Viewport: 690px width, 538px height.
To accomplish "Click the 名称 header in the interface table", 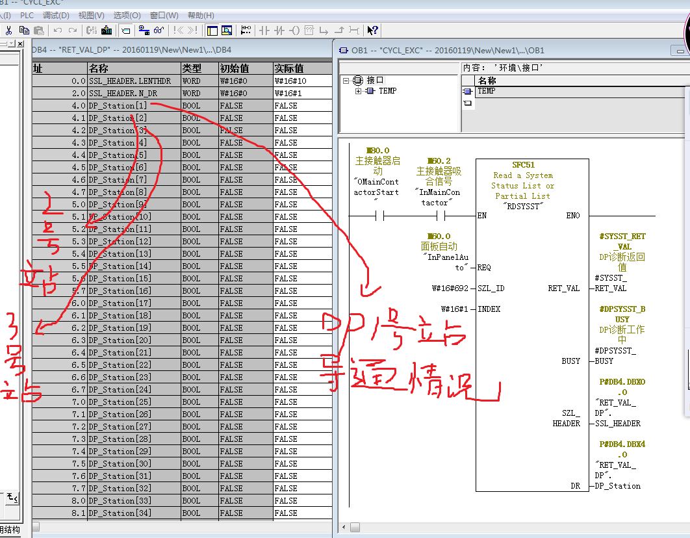I will point(487,81).
